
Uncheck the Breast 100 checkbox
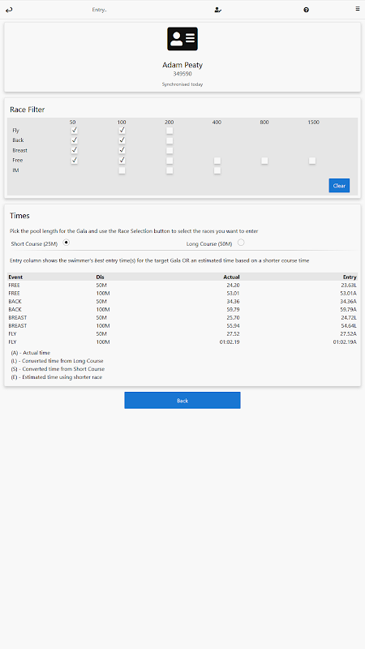(122, 150)
